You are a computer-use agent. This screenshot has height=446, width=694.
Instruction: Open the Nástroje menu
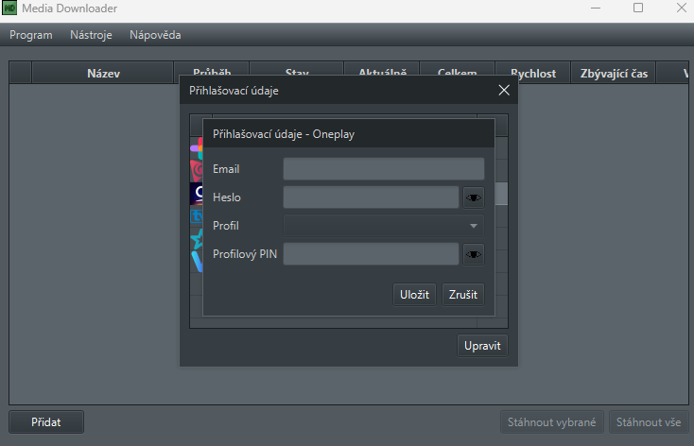click(x=91, y=35)
